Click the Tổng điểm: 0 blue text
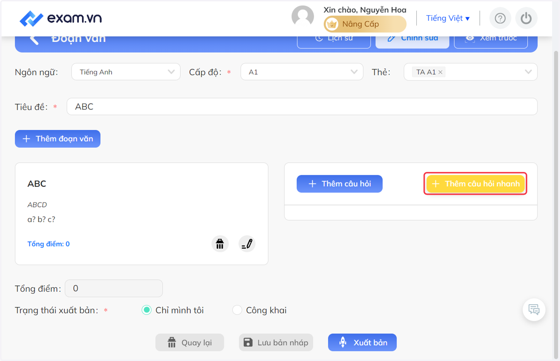Image resolution: width=560 pixels, height=361 pixels. point(49,244)
